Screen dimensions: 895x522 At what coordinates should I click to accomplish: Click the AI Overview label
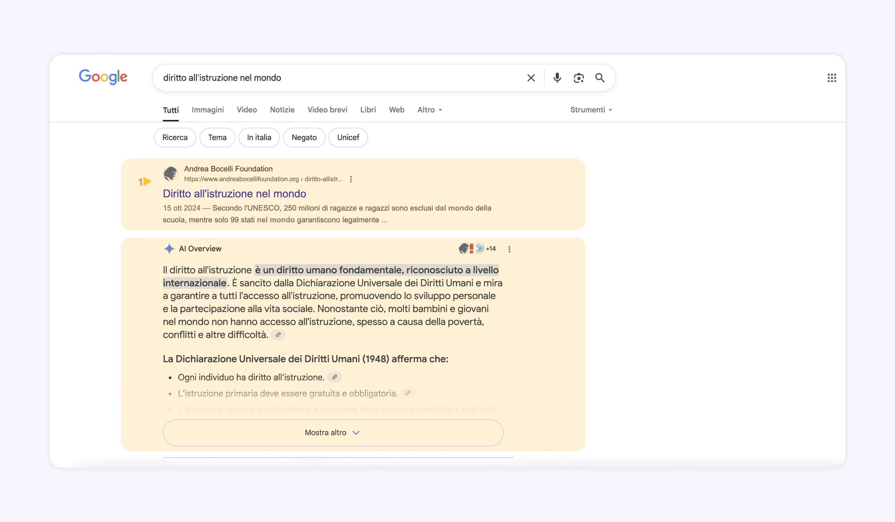click(200, 249)
